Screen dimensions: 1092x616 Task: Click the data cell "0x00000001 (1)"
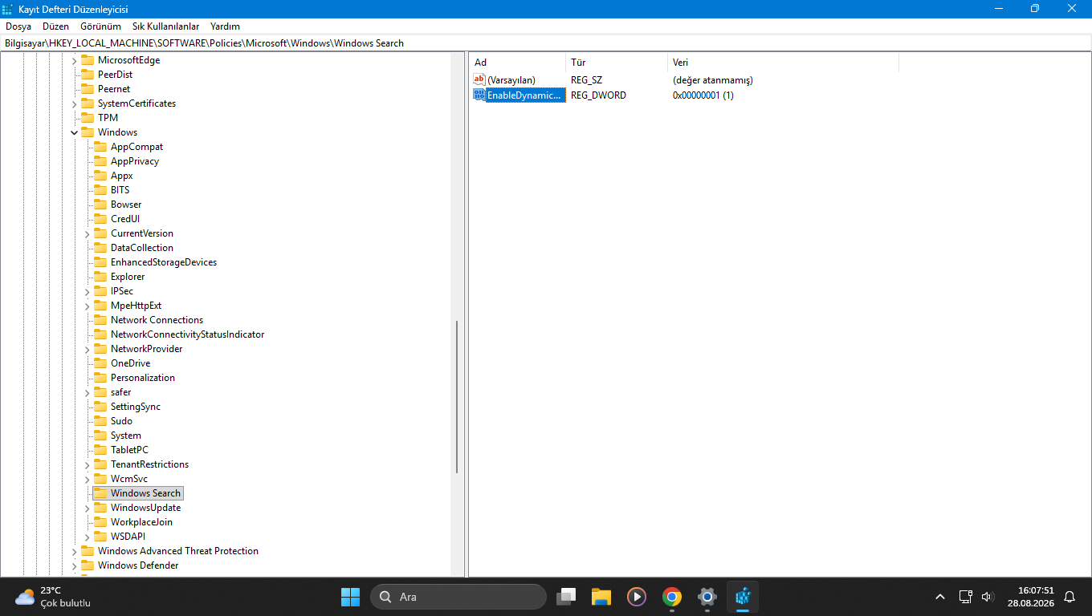(703, 95)
